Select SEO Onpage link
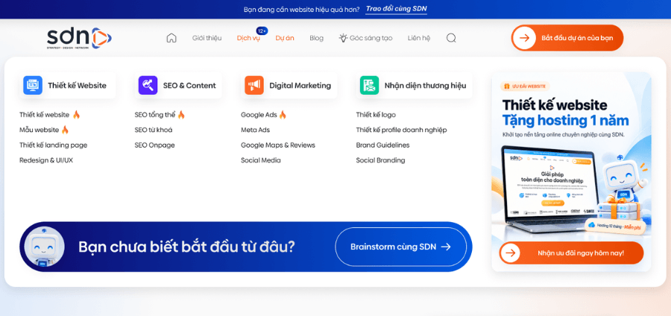 point(154,145)
